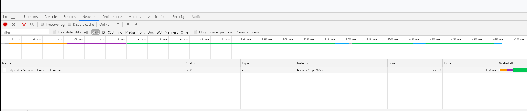This screenshot has width=527, height=111.
Task: Import HAR file upload arrow icon
Action: tap(128, 25)
